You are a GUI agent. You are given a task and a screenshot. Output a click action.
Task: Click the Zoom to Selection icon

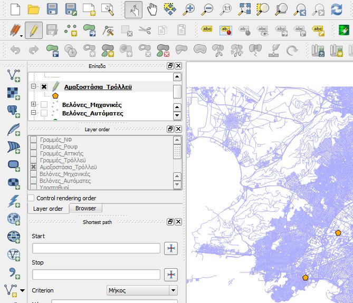pyautogui.click(x=262, y=9)
